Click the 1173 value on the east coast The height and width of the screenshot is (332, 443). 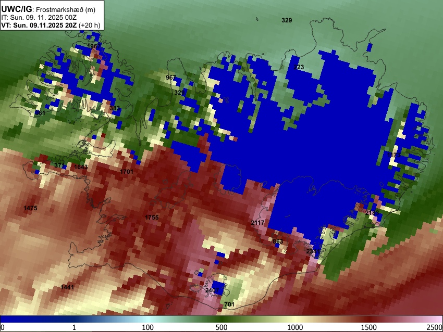point(393,155)
